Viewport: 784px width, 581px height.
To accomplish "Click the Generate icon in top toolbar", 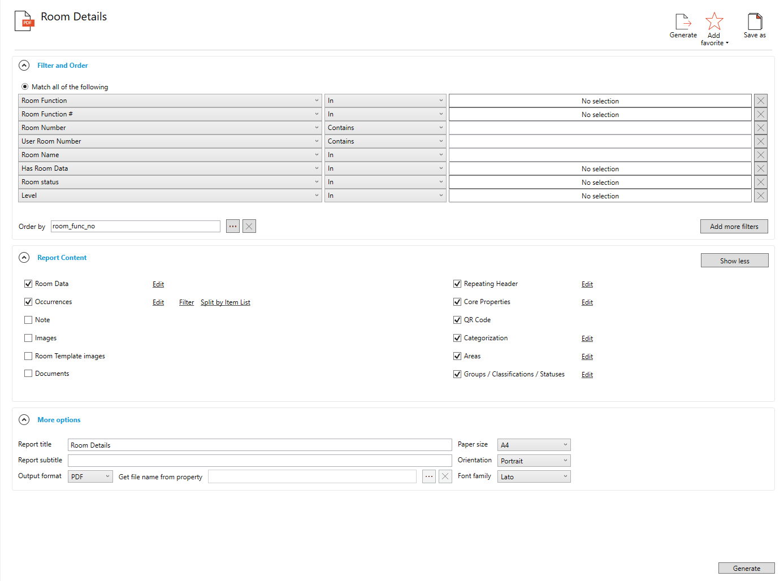I will coord(683,22).
